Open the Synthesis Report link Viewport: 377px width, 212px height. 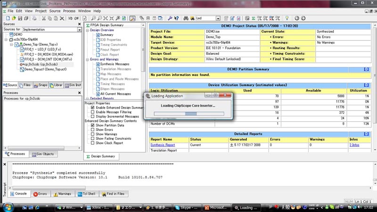163,145
